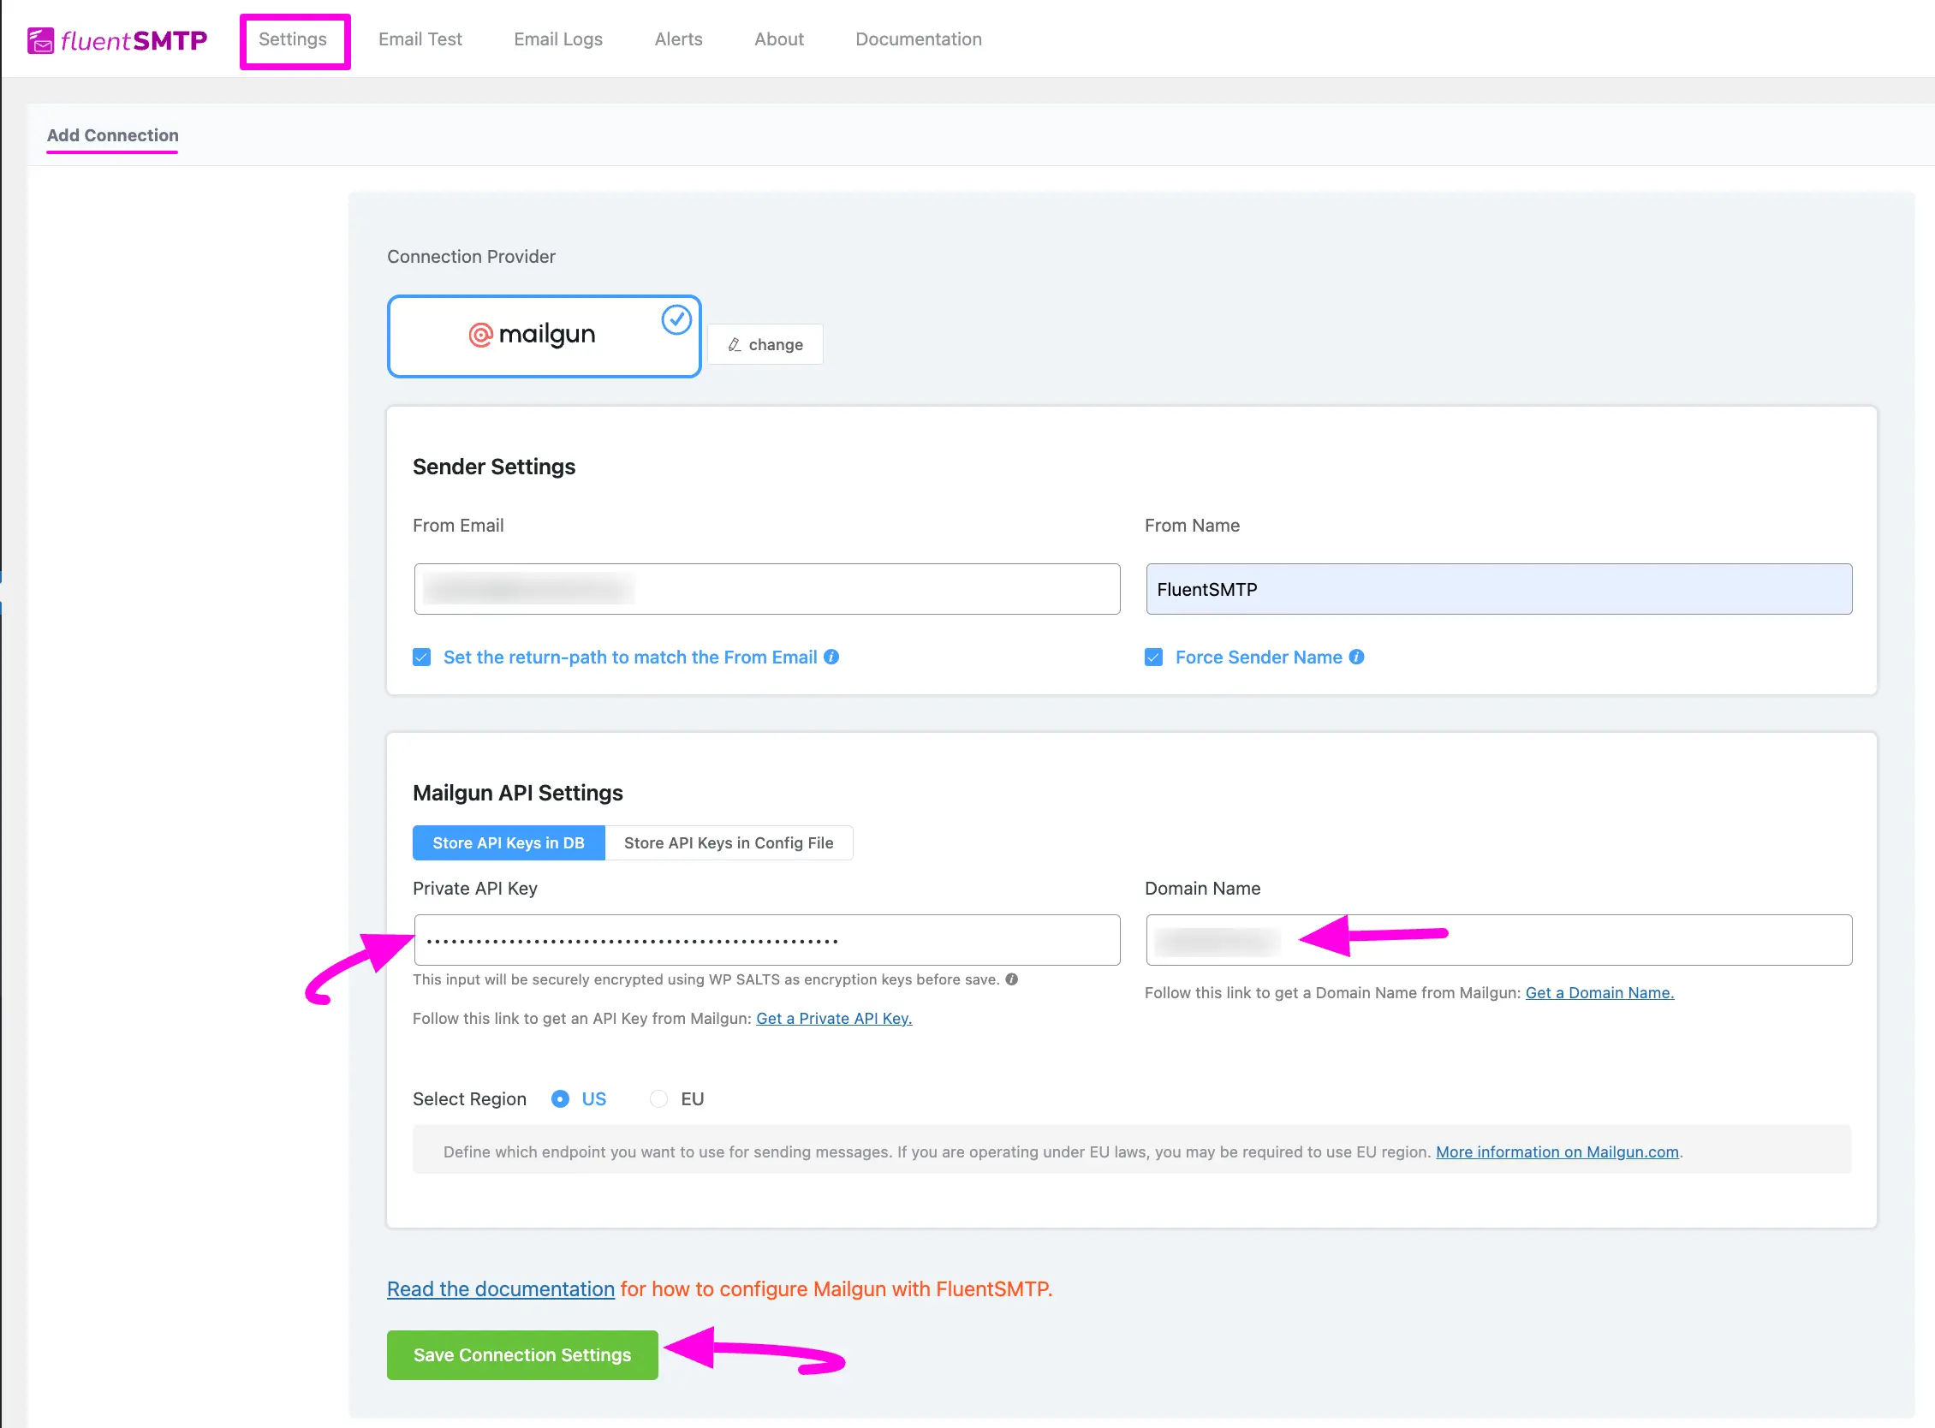1935x1428 pixels.
Task: Toggle the return-path match From Email checkbox
Action: click(422, 657)
